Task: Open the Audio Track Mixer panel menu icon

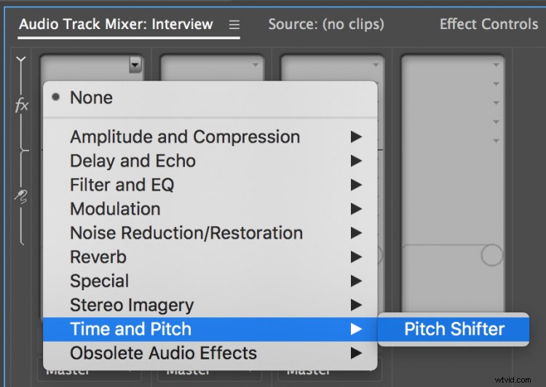Action: coord(234,25)
